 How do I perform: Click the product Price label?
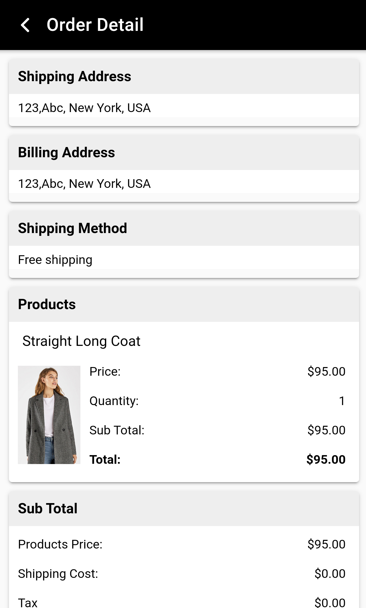(105, 371)
